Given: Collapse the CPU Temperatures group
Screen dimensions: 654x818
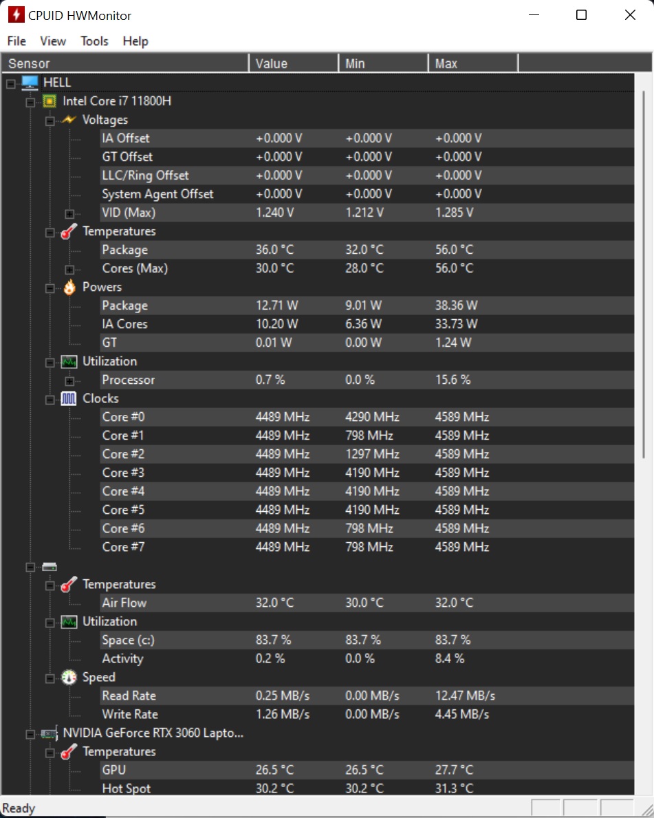Looking at the screenshot, I should click(50, 233).
